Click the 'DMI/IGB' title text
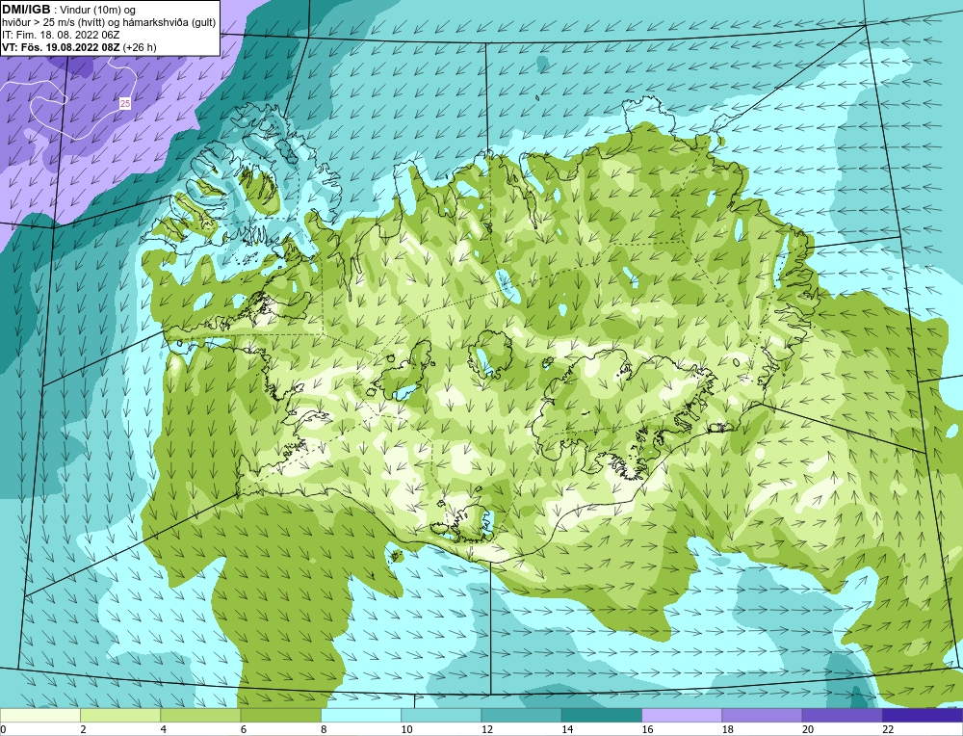 pos(26,10)
